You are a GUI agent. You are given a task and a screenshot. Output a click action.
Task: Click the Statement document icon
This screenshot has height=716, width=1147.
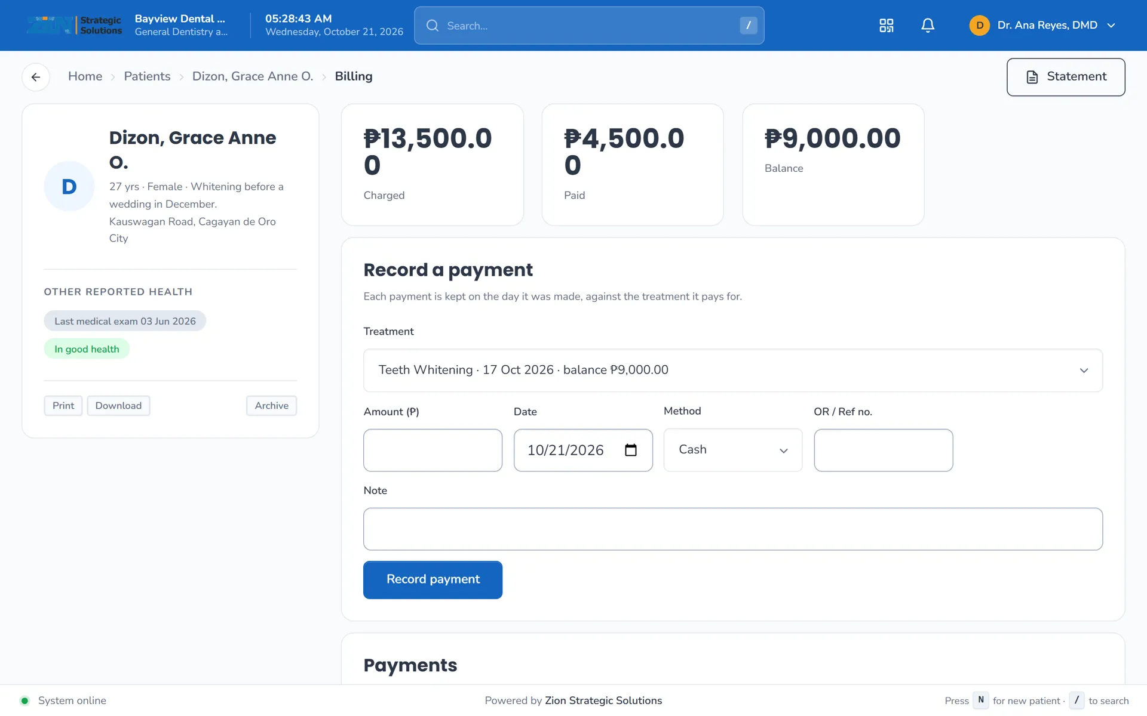1032,77
